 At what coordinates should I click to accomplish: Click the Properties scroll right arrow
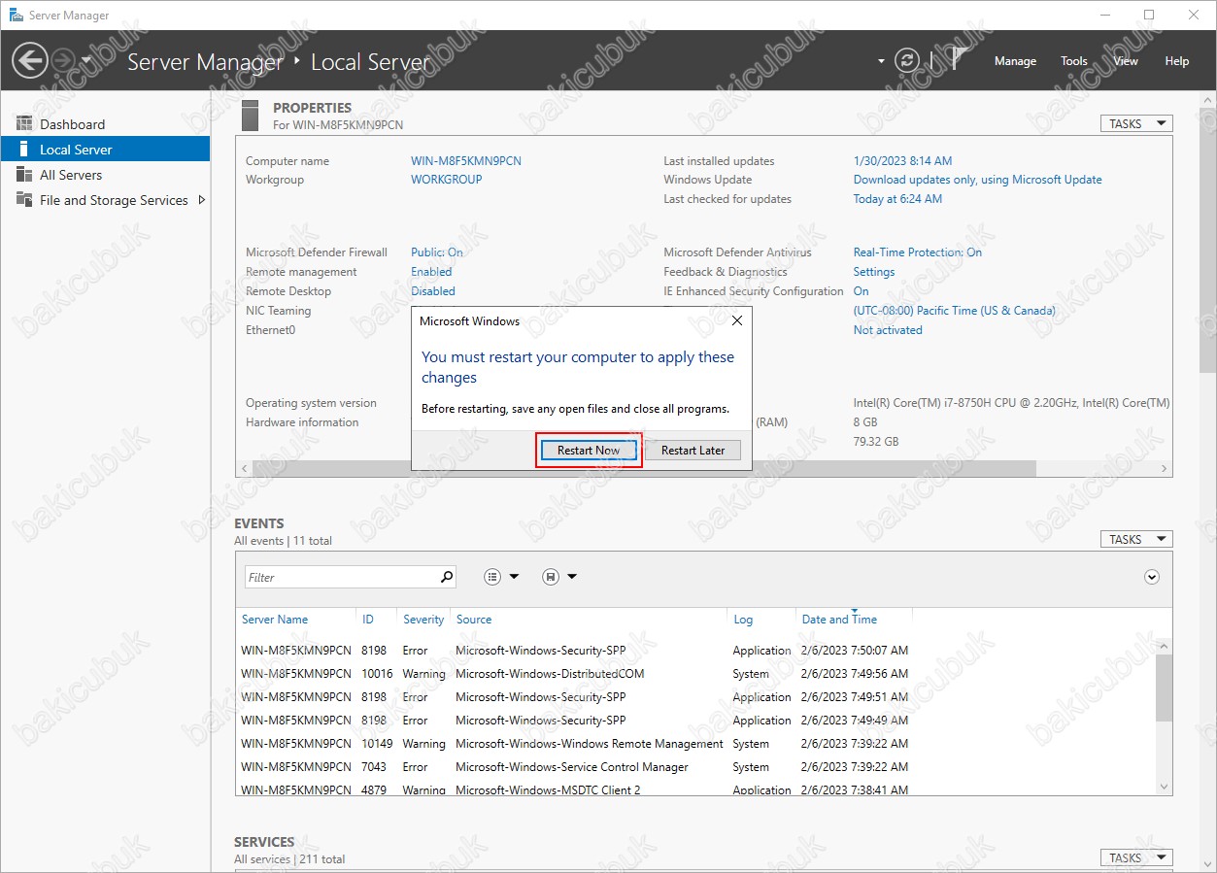[1165, 468]
